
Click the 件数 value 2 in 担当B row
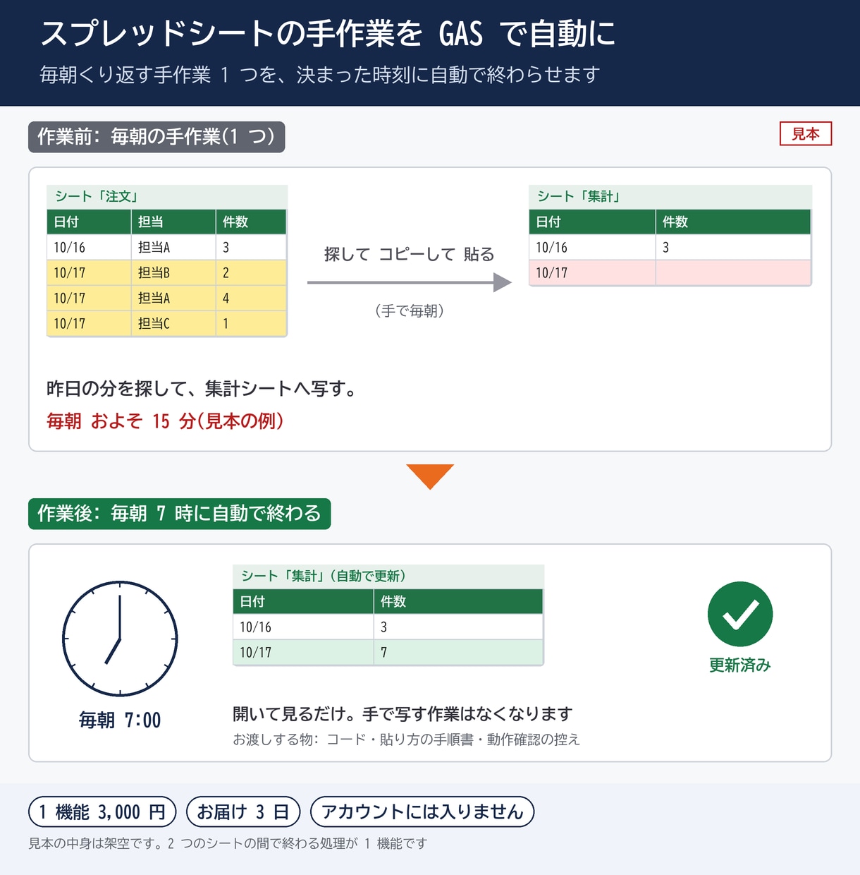pos(251,272)
